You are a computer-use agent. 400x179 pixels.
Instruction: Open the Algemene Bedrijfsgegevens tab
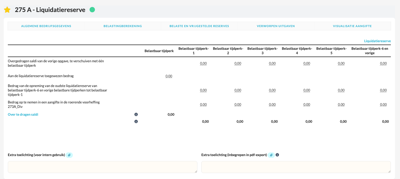point(46,26)
